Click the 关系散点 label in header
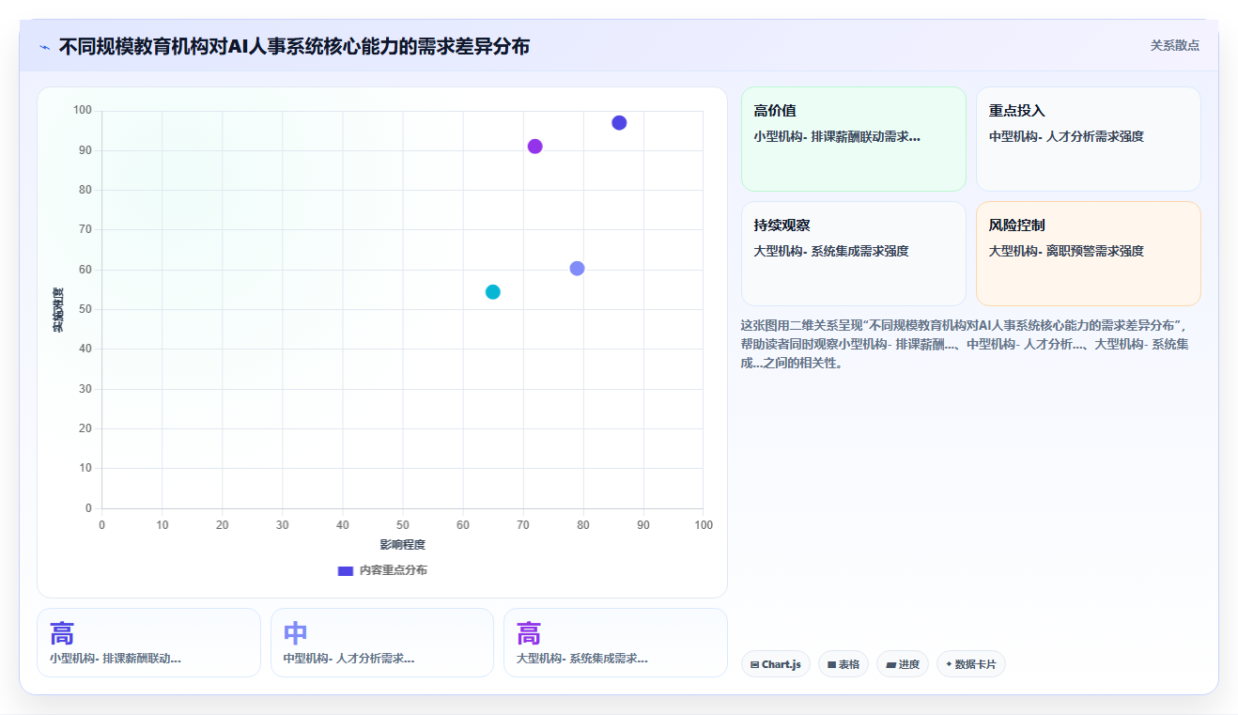 [x=1174, y=45]
